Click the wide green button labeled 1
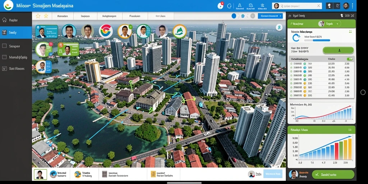The width and height of the screenshot is (368, 184). tap(338, 50)
